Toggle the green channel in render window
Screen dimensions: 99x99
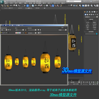18,33
